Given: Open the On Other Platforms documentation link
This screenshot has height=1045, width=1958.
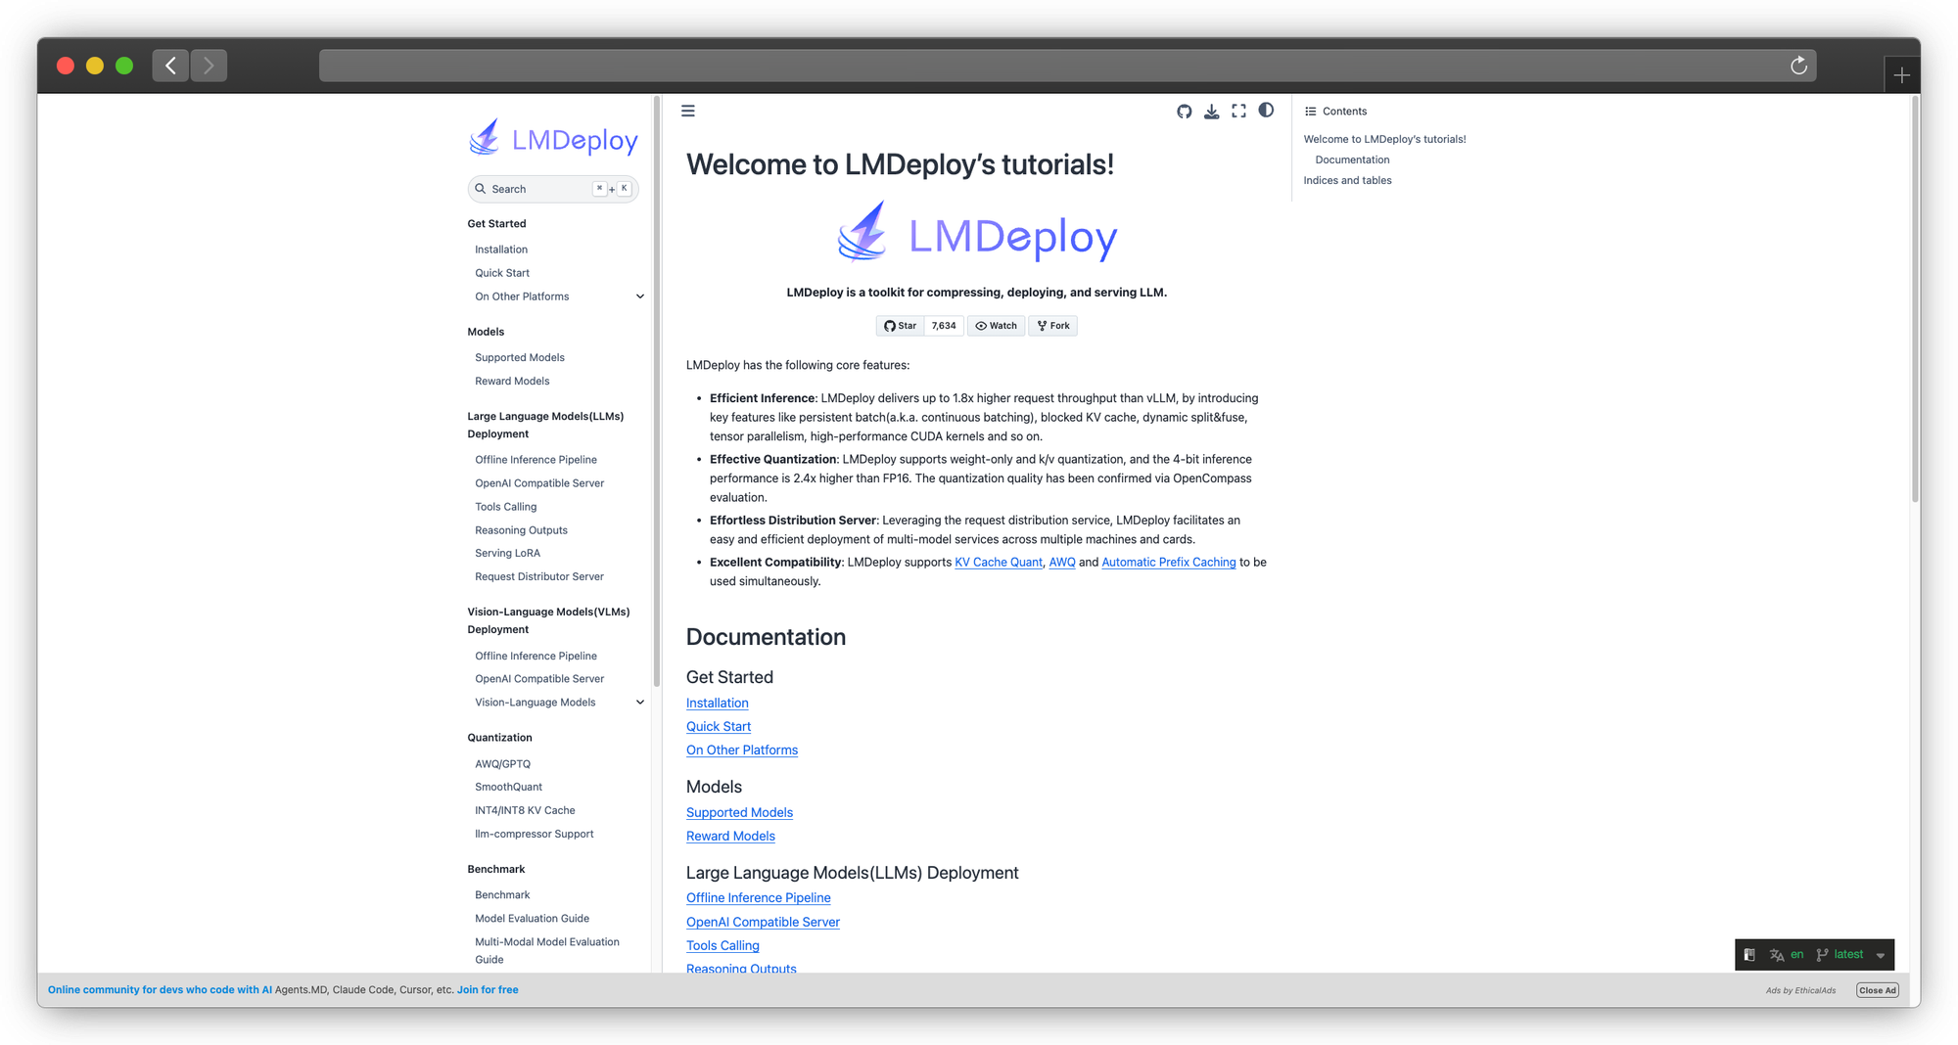Looking at the screenshot, I should (742, 750).
